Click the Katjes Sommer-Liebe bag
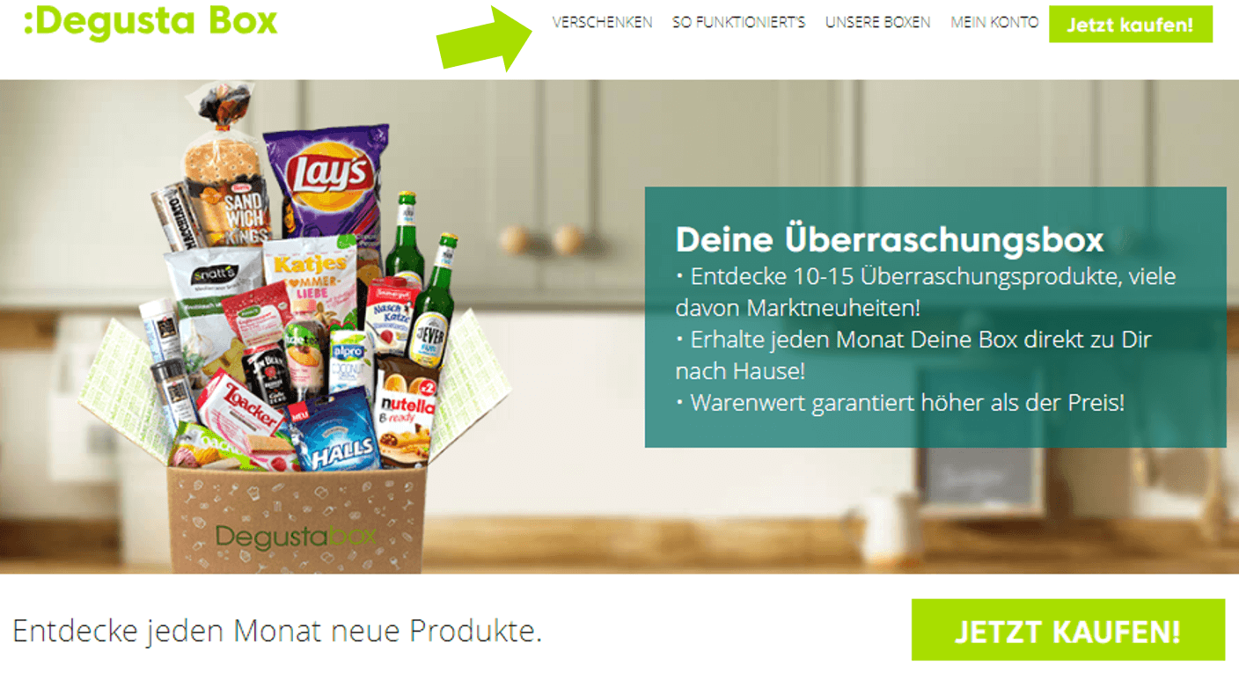 pyautogui.click(x=311, y=280)
